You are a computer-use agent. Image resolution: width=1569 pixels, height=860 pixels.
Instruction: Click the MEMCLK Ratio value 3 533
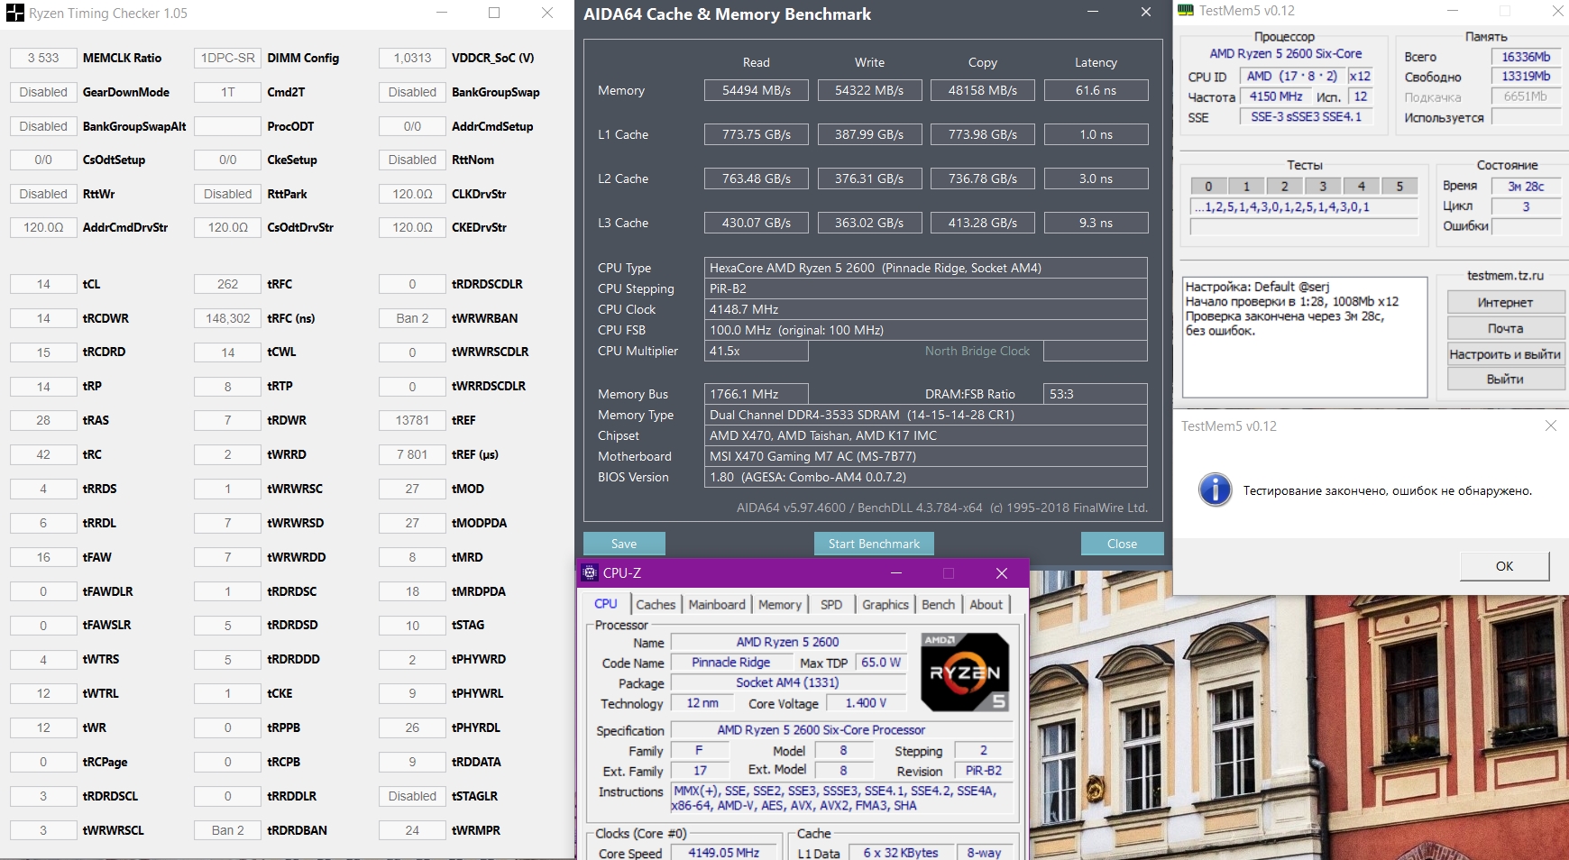click(x=43, y=58)
